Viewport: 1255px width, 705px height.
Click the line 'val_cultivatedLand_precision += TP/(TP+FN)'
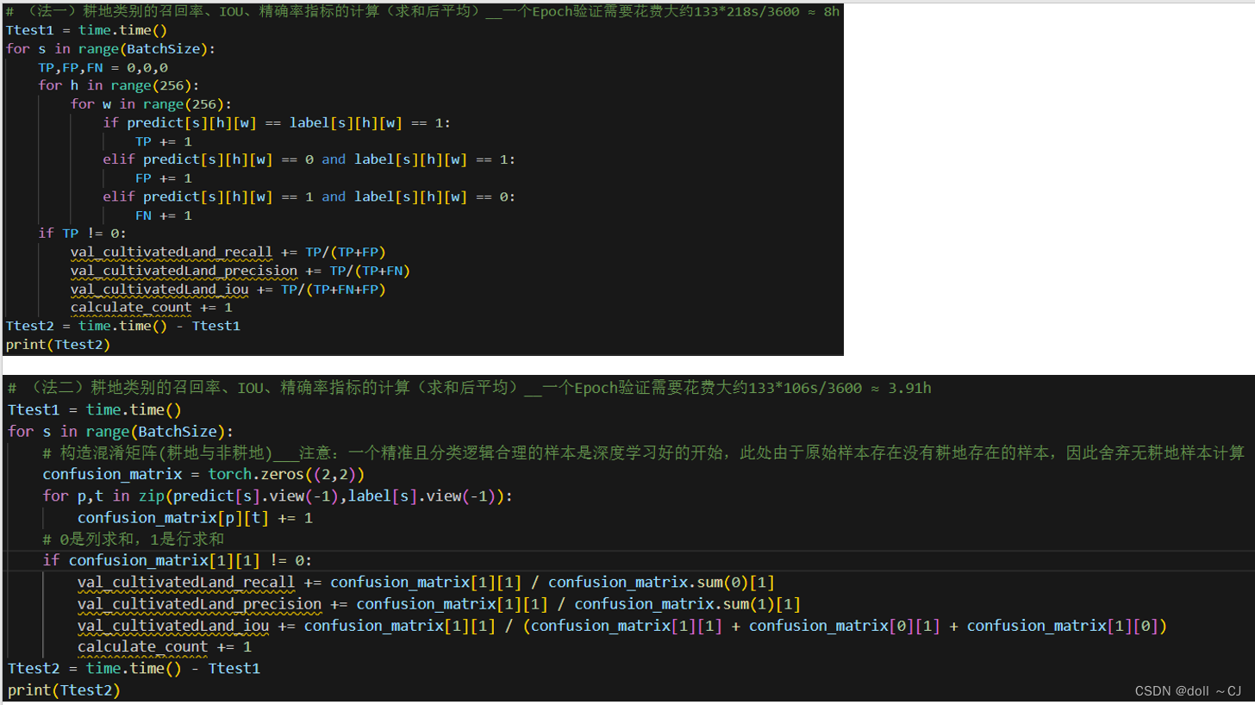pos(240,271)
